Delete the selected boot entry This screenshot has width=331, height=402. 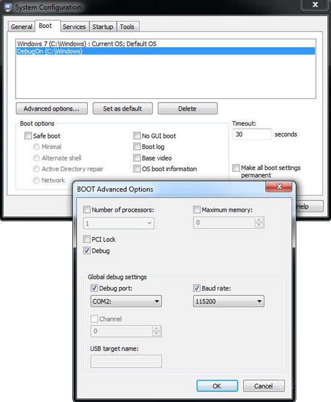pos(188,109)
